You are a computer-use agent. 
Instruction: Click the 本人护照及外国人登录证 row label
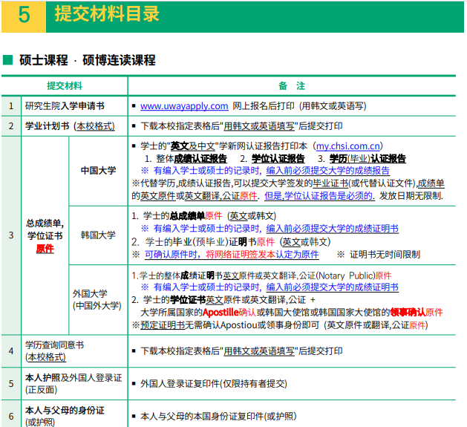click(73, 377)
